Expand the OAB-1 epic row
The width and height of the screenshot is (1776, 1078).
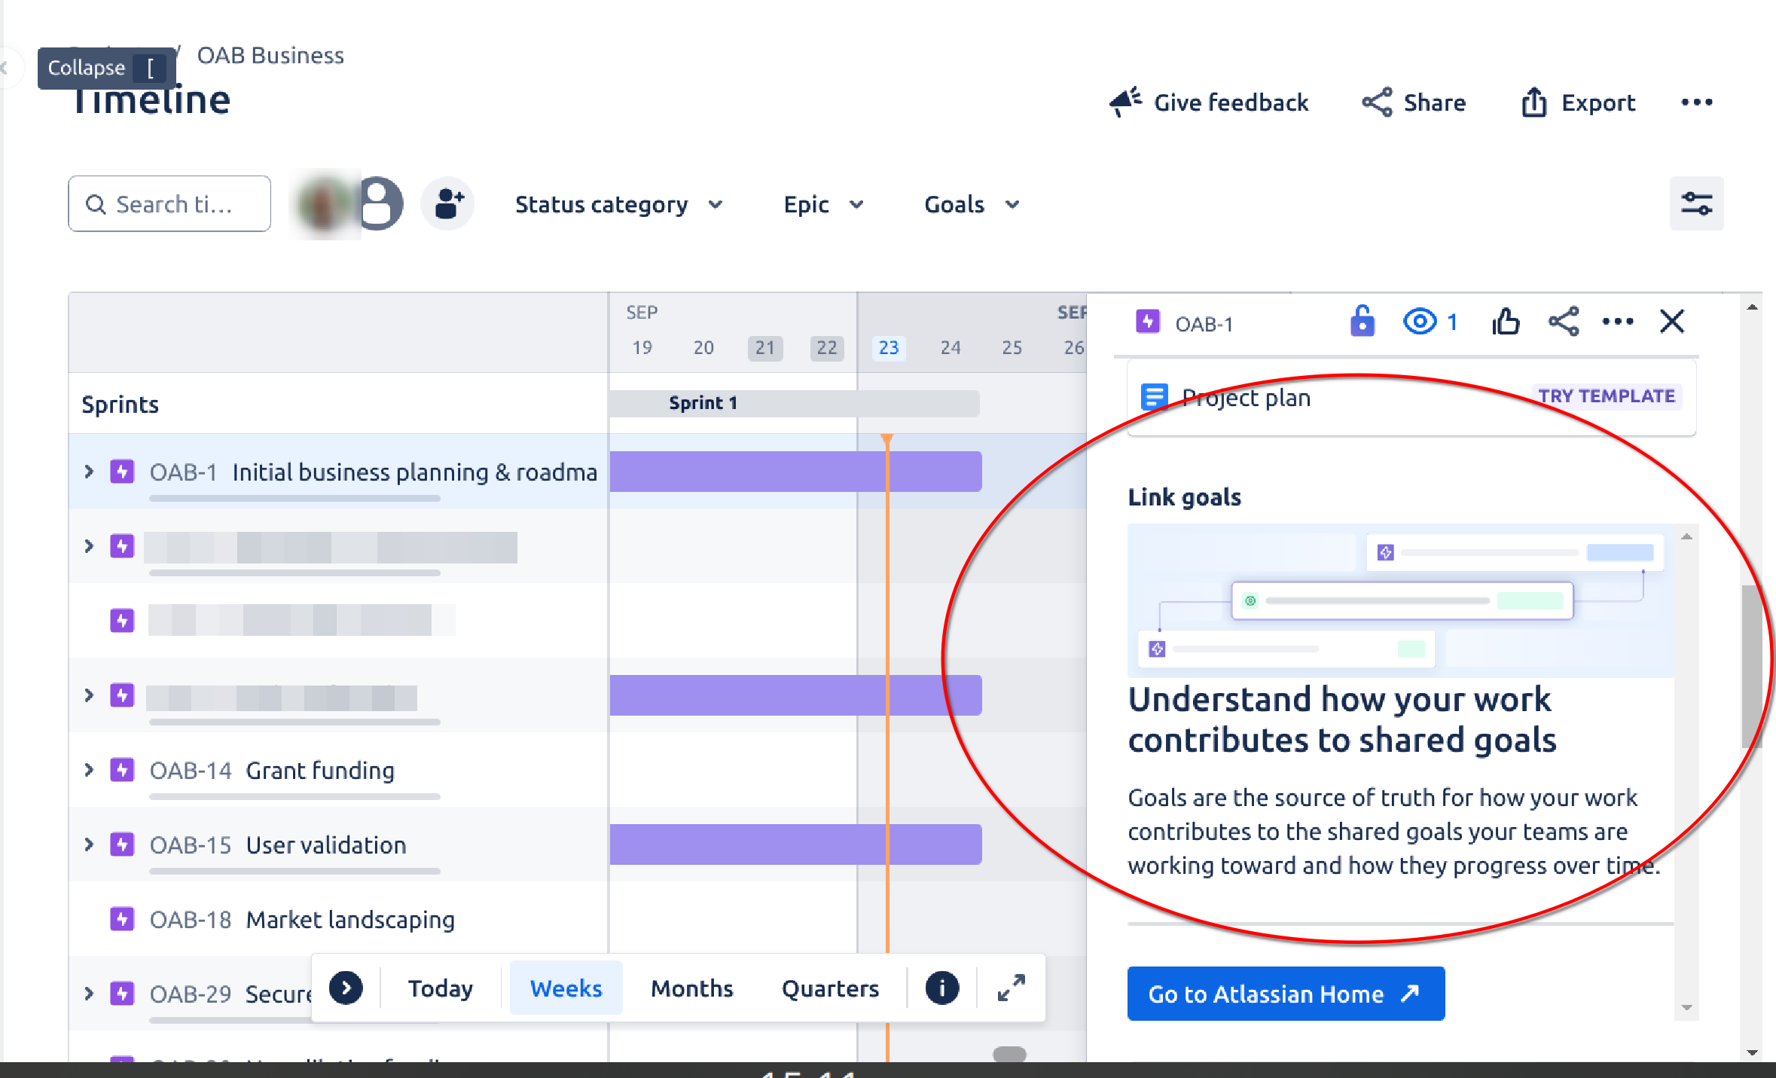[x=89, y=472]
